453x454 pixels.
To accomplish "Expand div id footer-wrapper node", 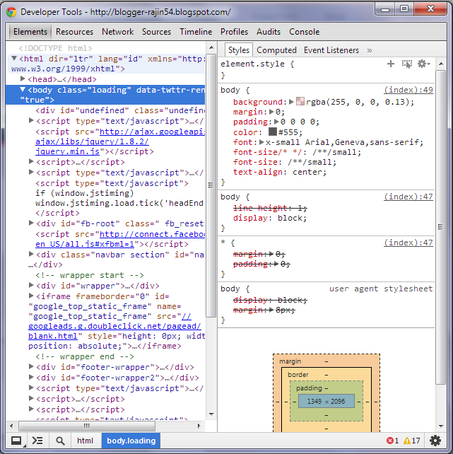I will 31,366.
